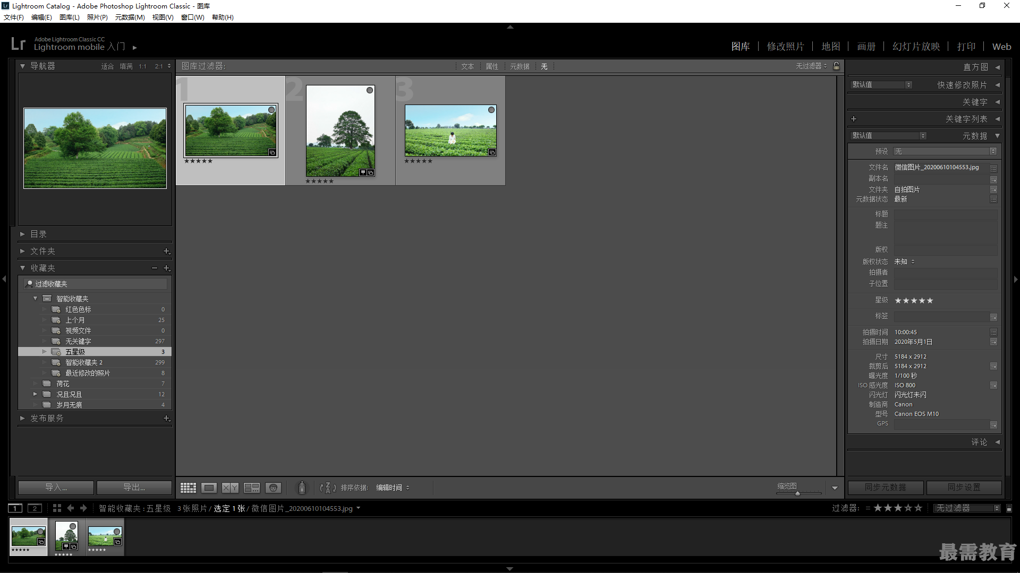
Task: Add keyword with plus in 关键字列表
Action: coord(854,119)
